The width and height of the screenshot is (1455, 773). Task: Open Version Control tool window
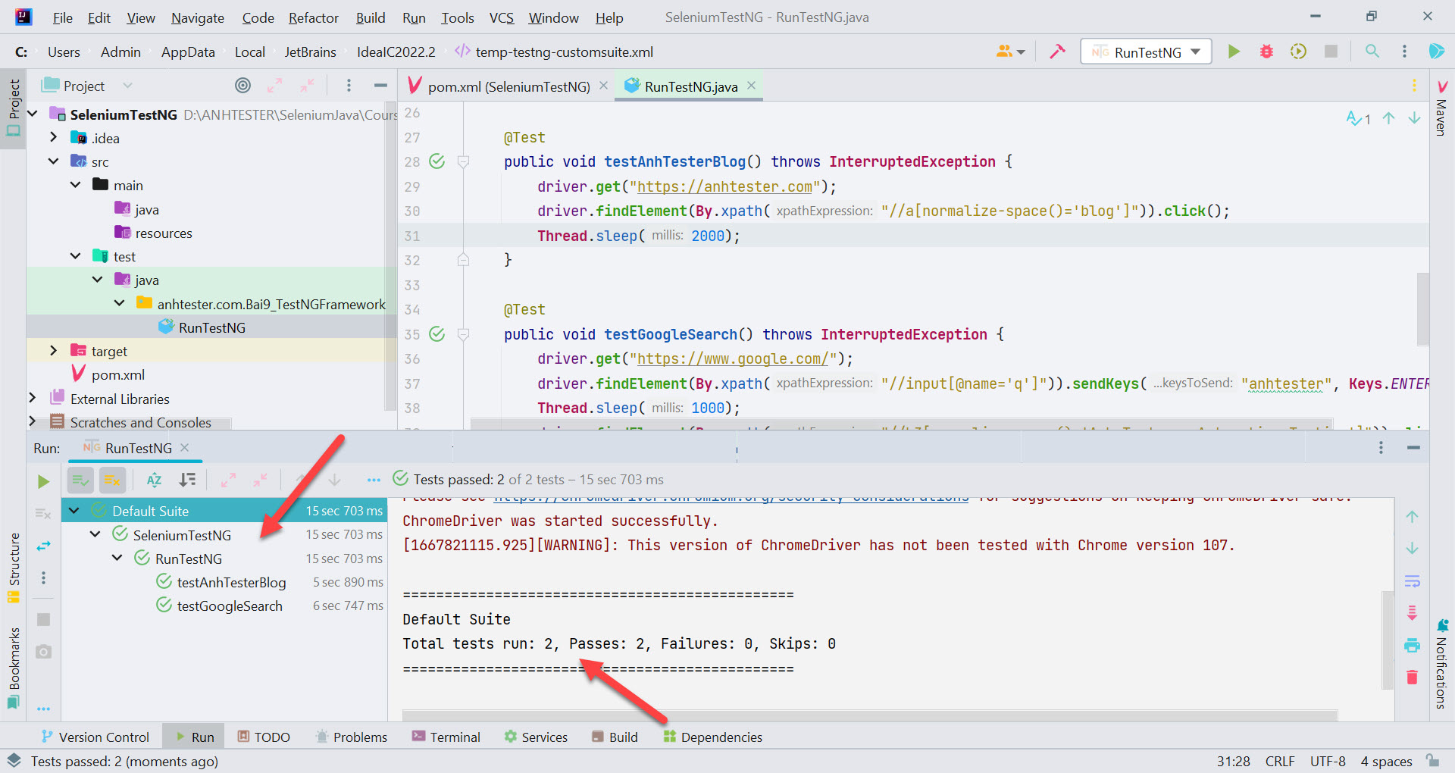95,737
